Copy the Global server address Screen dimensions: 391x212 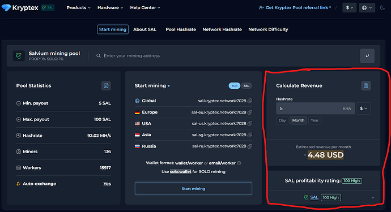[249, 101]
